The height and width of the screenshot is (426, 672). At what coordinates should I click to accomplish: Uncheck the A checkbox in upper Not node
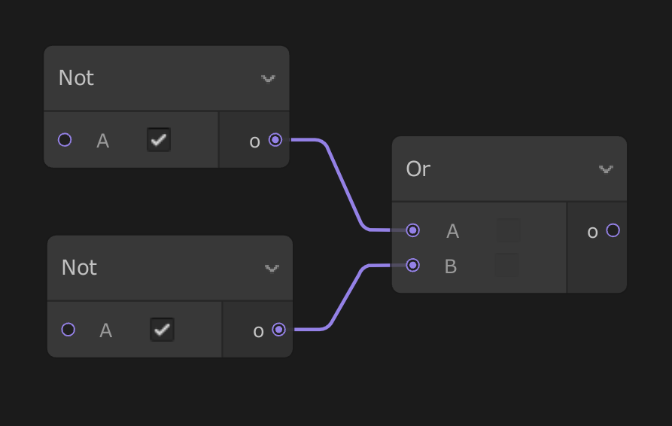point(159,140)
